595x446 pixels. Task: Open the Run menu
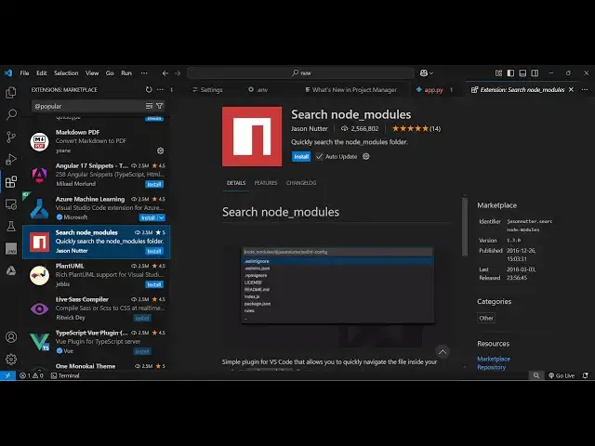[126, 72]
